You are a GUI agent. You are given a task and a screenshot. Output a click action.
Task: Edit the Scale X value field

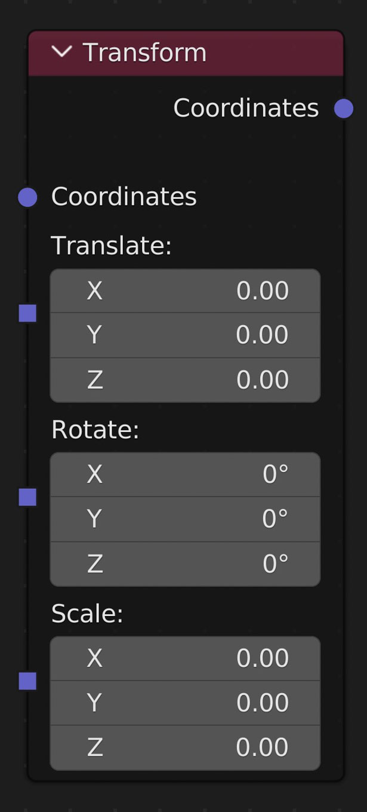tap(185, 658)
